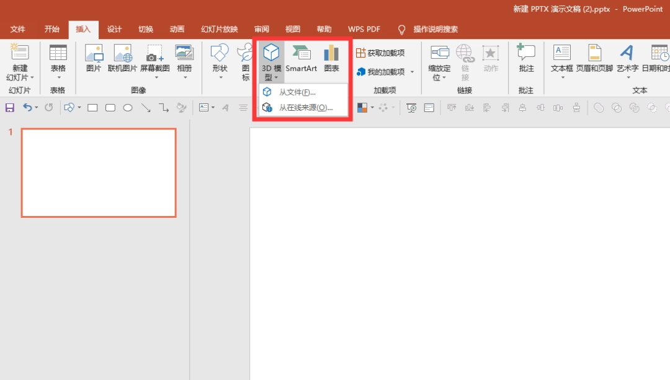Click the 艺术字 WordArt icon

627,60
